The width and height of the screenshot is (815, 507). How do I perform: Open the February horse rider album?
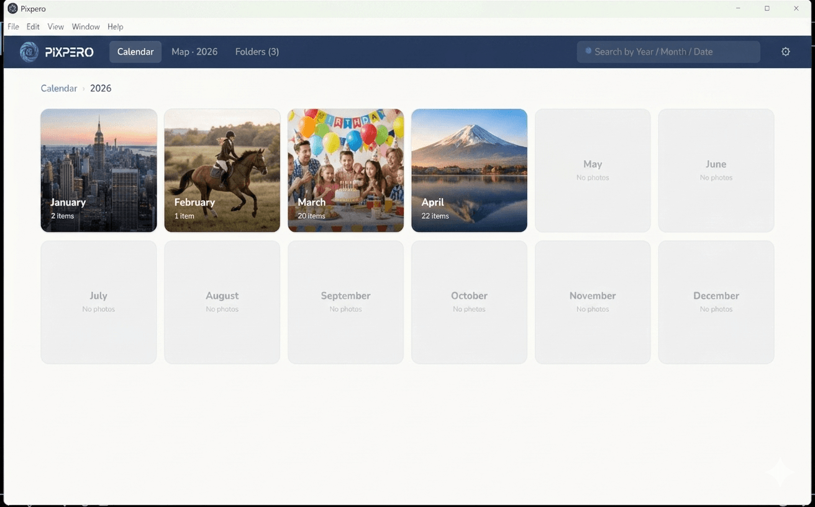point(222,170)
